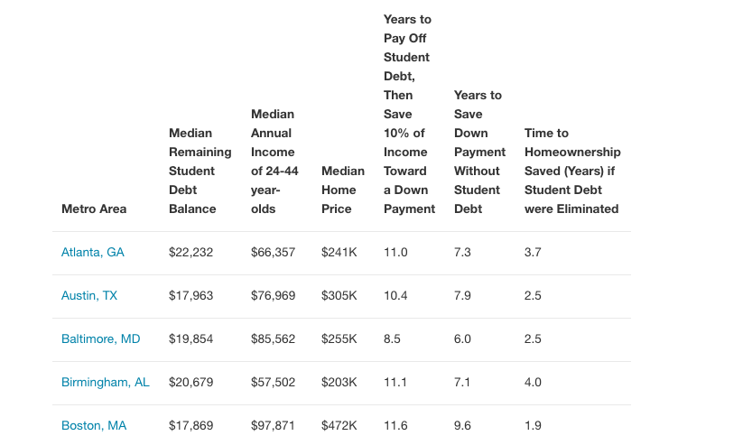Click Boston's $472K home price cell
The height and width of the screenshot is (445, 743).
339,426
